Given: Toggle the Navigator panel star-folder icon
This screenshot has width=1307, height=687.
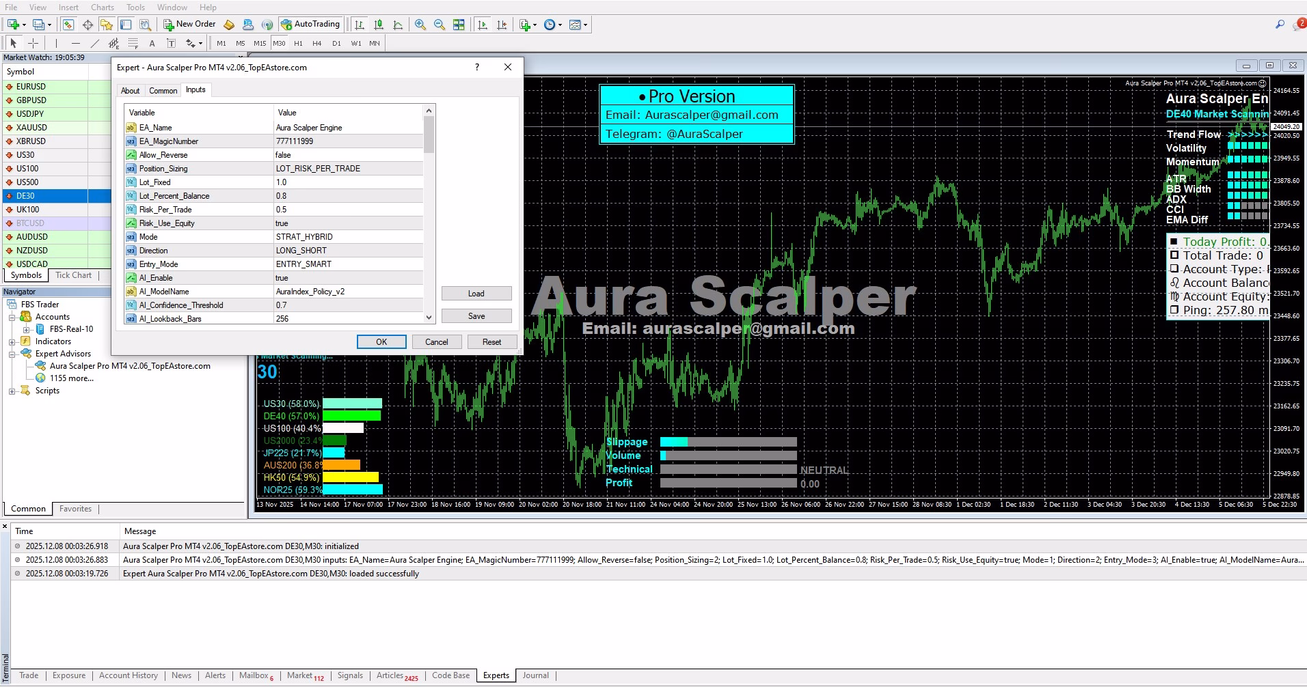Looking at the screenshot, I should [x=107, y=25].
